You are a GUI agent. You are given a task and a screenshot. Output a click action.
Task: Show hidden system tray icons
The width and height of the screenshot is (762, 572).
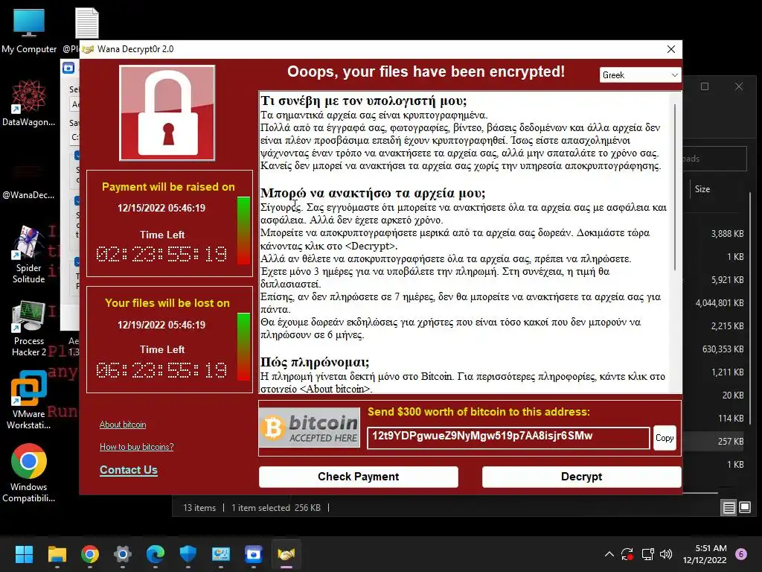click(609, 554)
